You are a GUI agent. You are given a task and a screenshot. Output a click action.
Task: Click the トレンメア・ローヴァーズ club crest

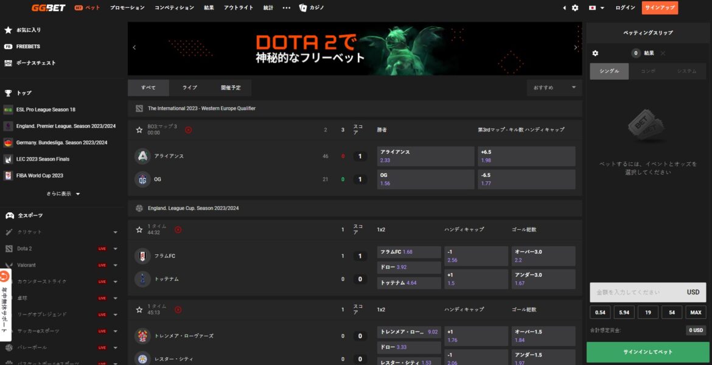click(x=142, y=336)
